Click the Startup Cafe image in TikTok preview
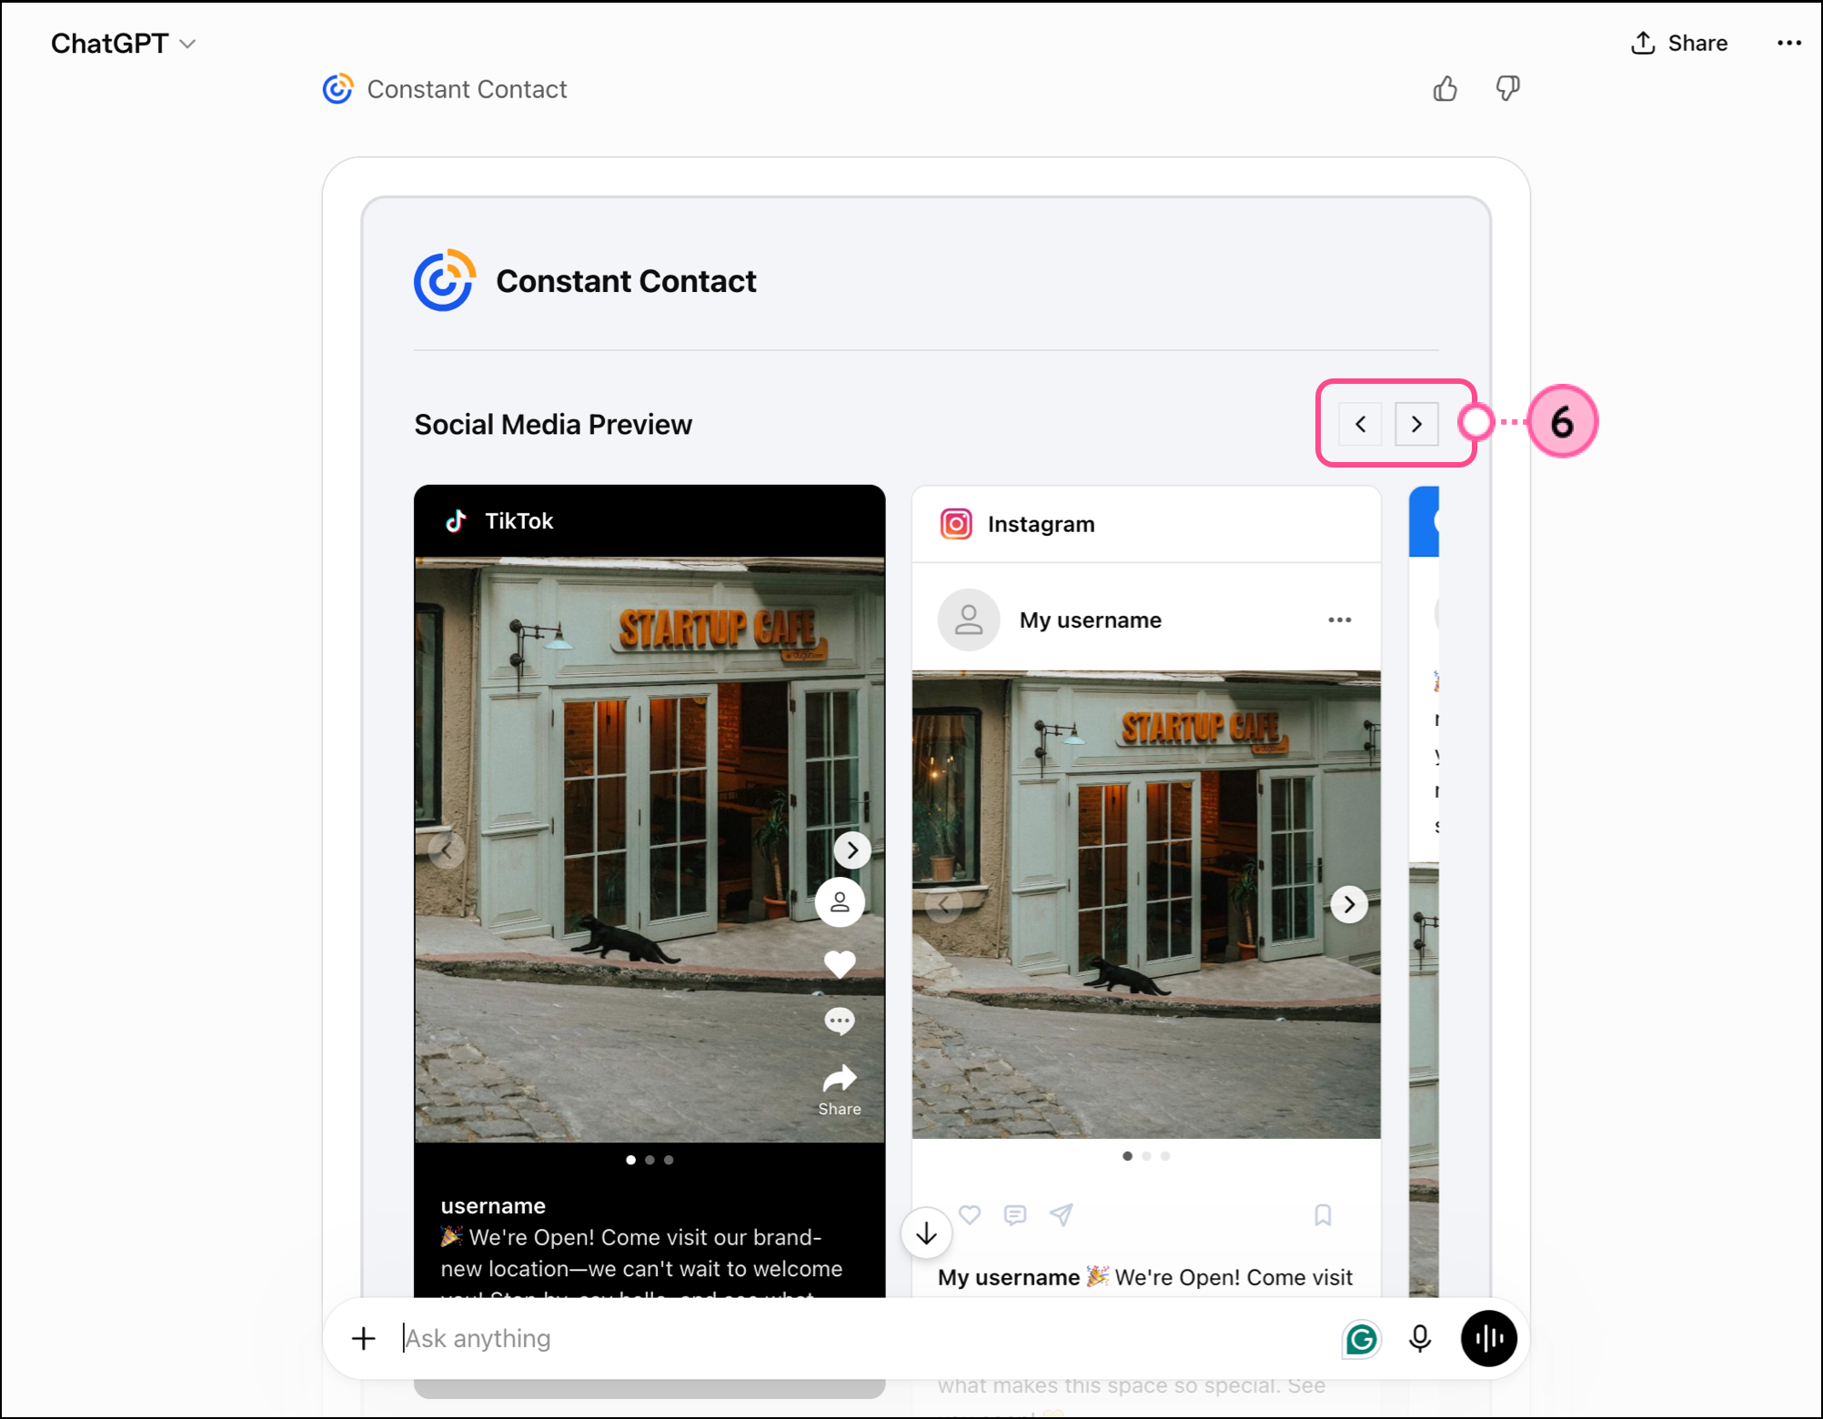 pos(650,850)
